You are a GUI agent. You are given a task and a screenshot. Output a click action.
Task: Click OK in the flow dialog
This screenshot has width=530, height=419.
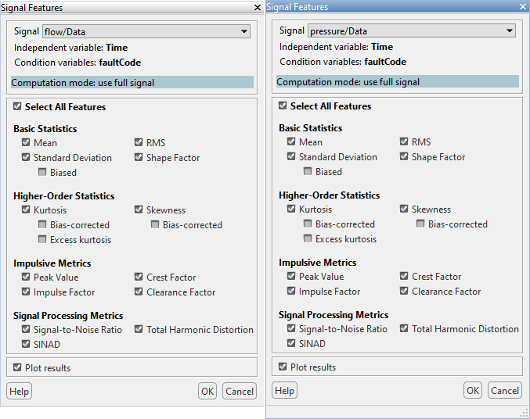[207, 392]
